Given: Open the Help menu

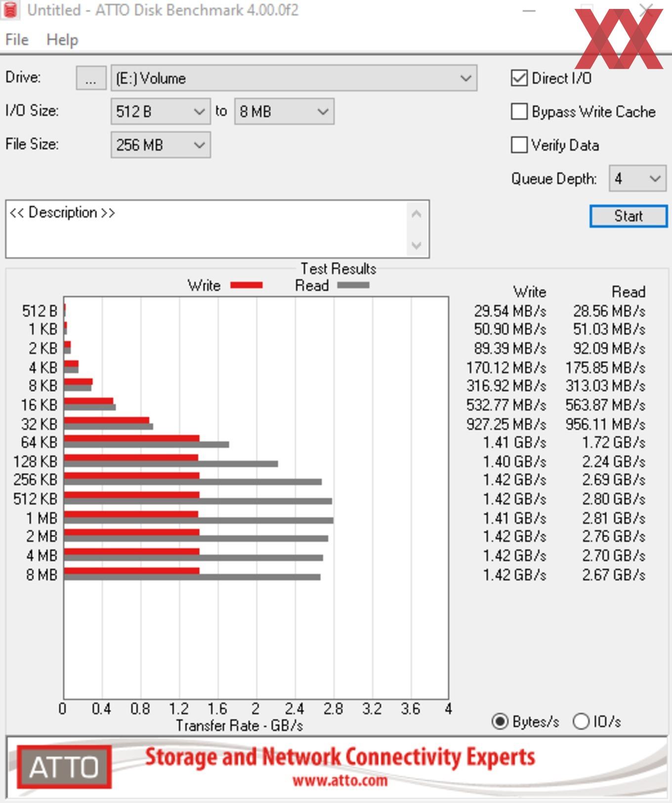Looking at the screenshot, I should point(62,40).
